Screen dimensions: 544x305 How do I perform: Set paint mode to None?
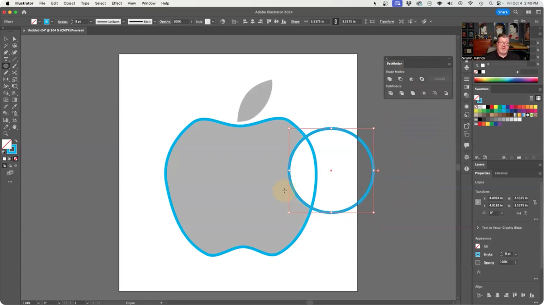pos(15,159)
